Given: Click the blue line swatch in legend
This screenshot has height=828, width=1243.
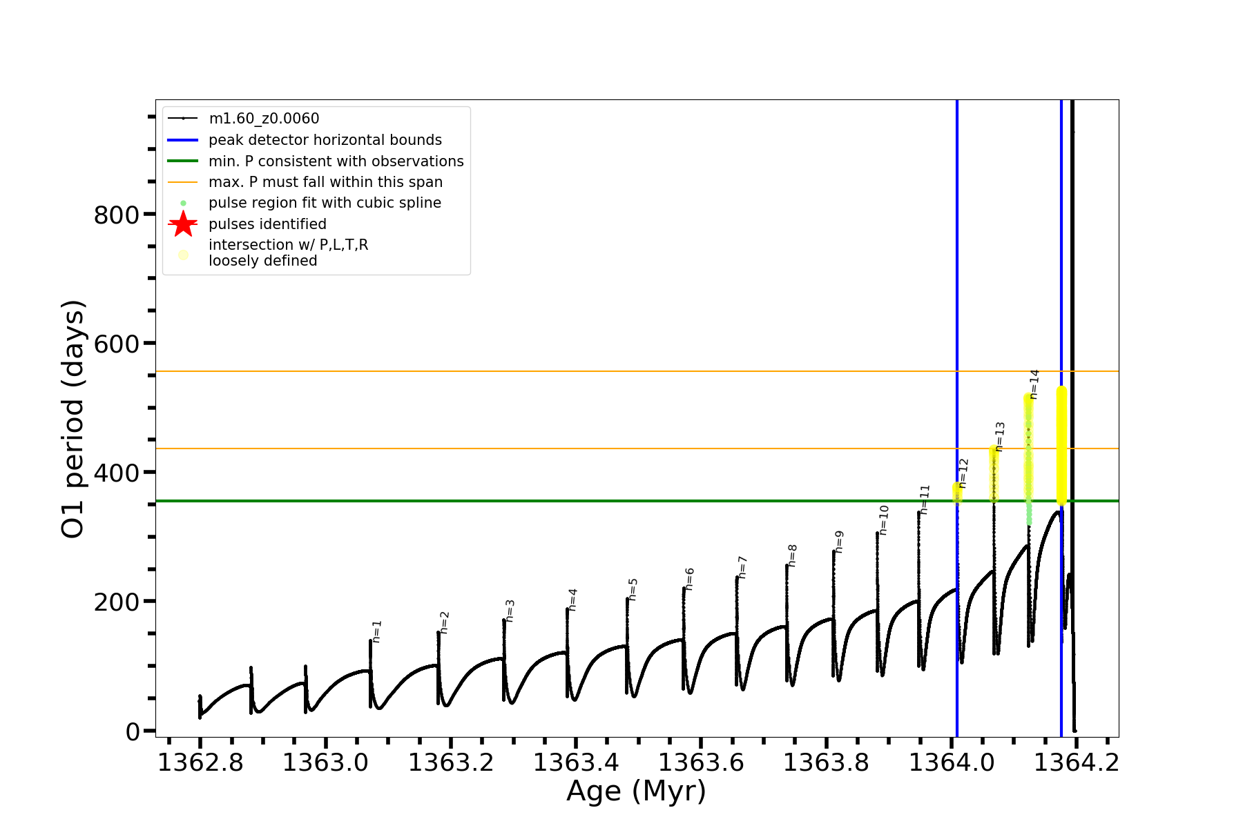Looking at the screenshot, I should click(x=183, y=140).
